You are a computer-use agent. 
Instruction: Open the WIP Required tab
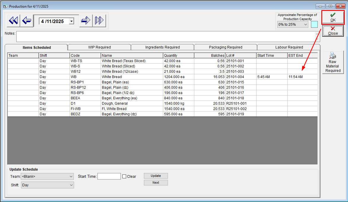click(x=100, y=47)
